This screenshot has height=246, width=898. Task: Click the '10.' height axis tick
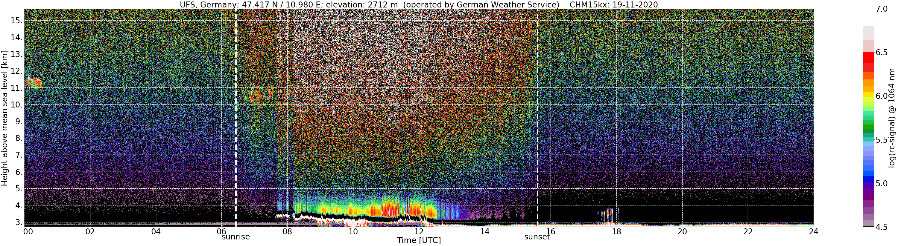16,105
